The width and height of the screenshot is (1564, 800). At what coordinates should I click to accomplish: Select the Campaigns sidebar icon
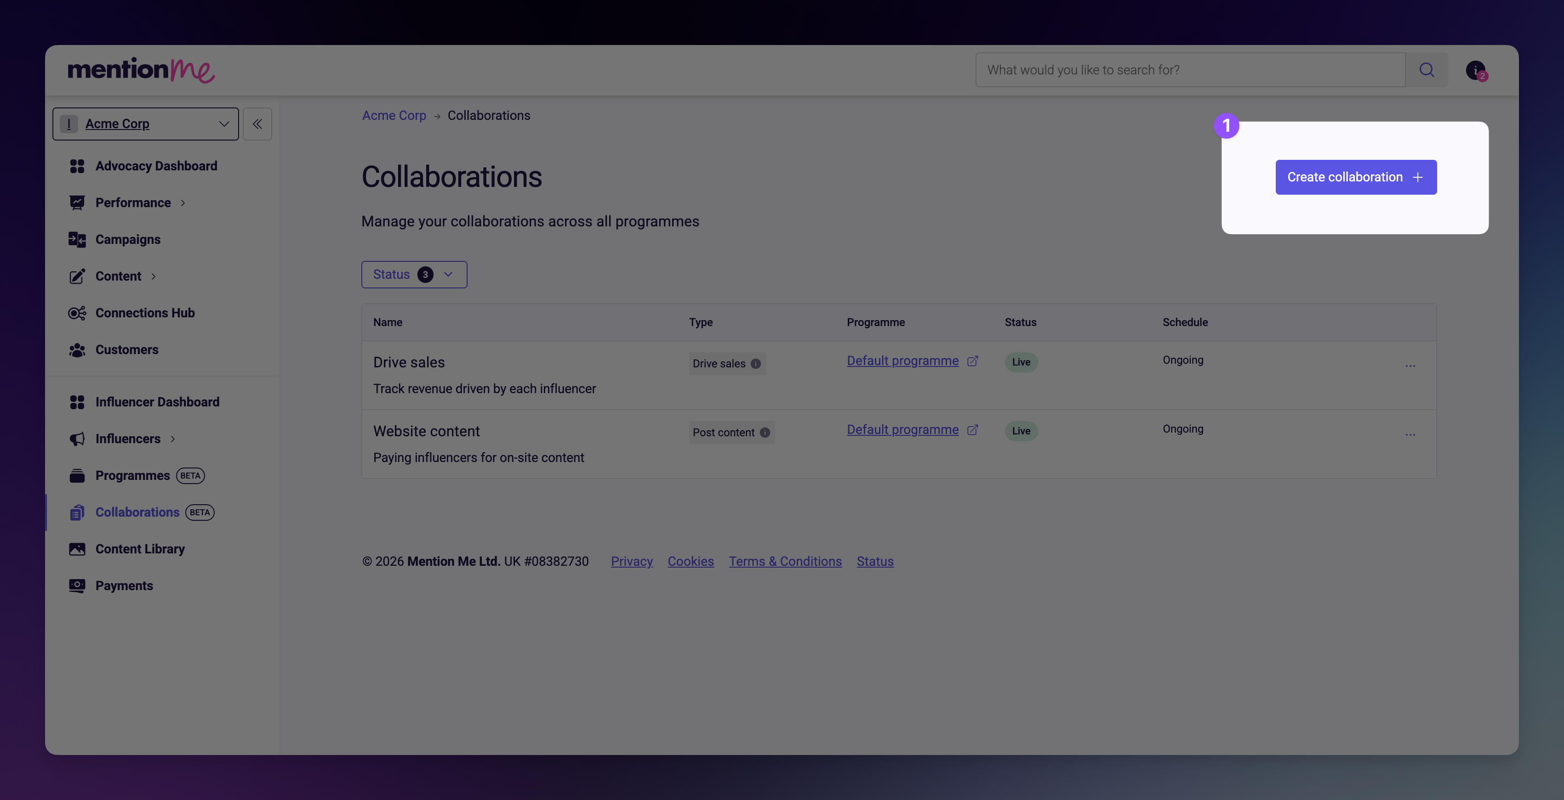pyautogui.click(x=78, y=239)
